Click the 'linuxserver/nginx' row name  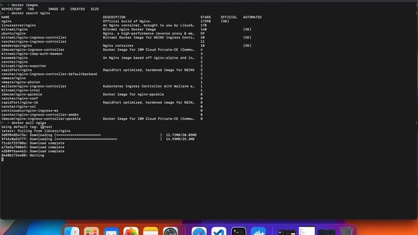click(18, 25)
